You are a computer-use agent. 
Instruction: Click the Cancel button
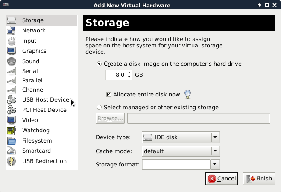click(x=221, y=179)
